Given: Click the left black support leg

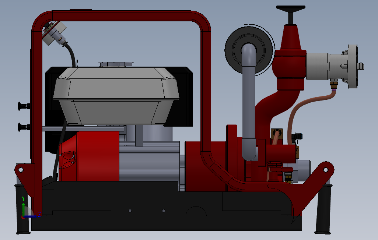Looking at the screenshot, I should click(23, 209).
